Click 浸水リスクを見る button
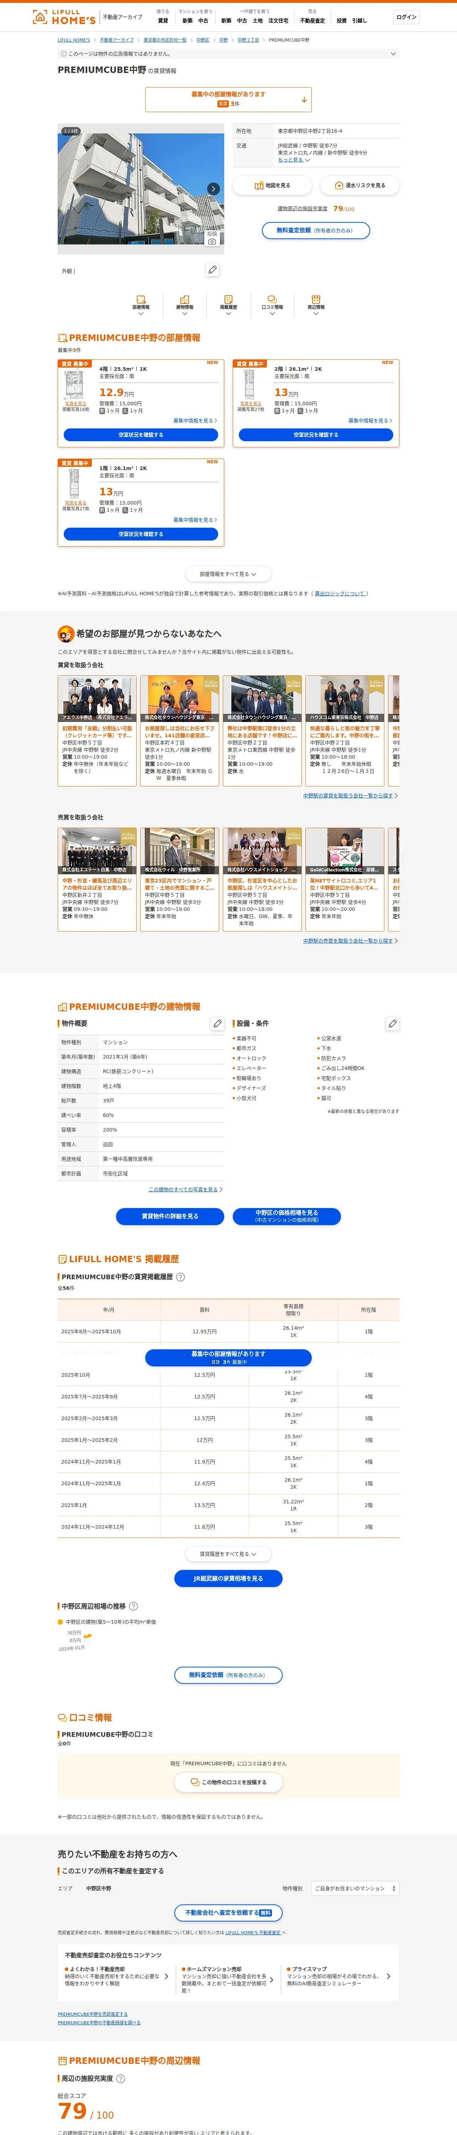 click(x=359, y=186)
